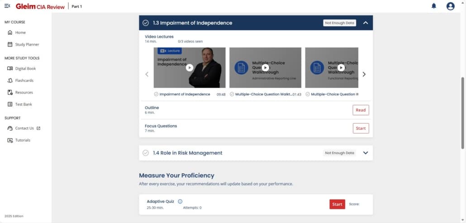Play the Impairment of Independence lecture

pyautogui.click(x=189, y=68)
